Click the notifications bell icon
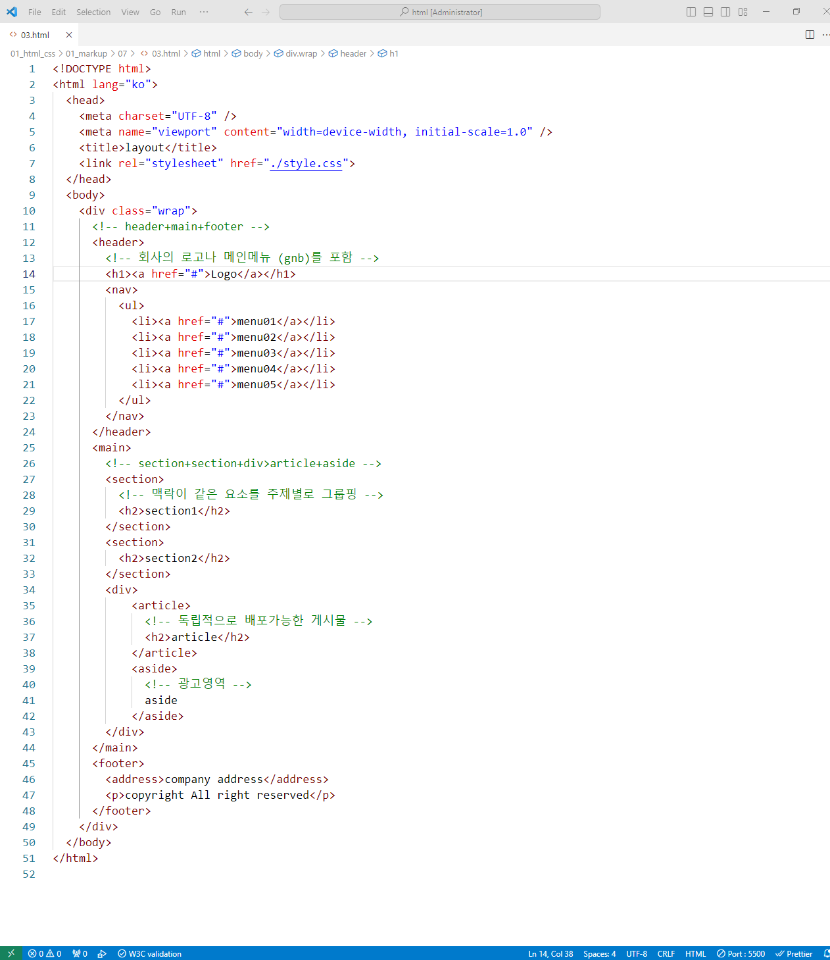Image resolution: width=830 pixels, height=960 pixels. coord(826,953)
